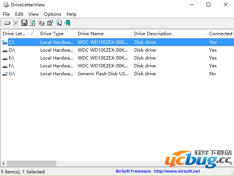The height and width of the screenshot is (176, 234).
Task: Click the horizontal scrollbar thumb
Action: [x=32, y=164]
